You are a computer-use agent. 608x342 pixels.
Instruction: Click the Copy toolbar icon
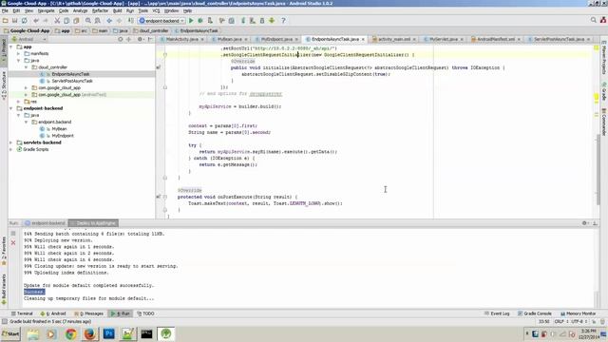[x=66, y=21]
